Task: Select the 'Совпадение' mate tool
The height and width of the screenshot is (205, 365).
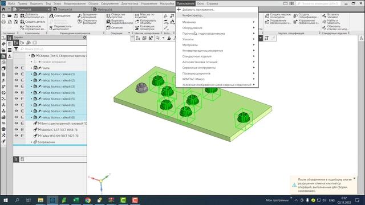Action: pyautogui.click(x=60, y=16)
